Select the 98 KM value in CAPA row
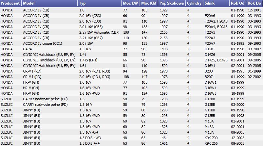This screenshot has height=146, width=263. coord(143,49)
